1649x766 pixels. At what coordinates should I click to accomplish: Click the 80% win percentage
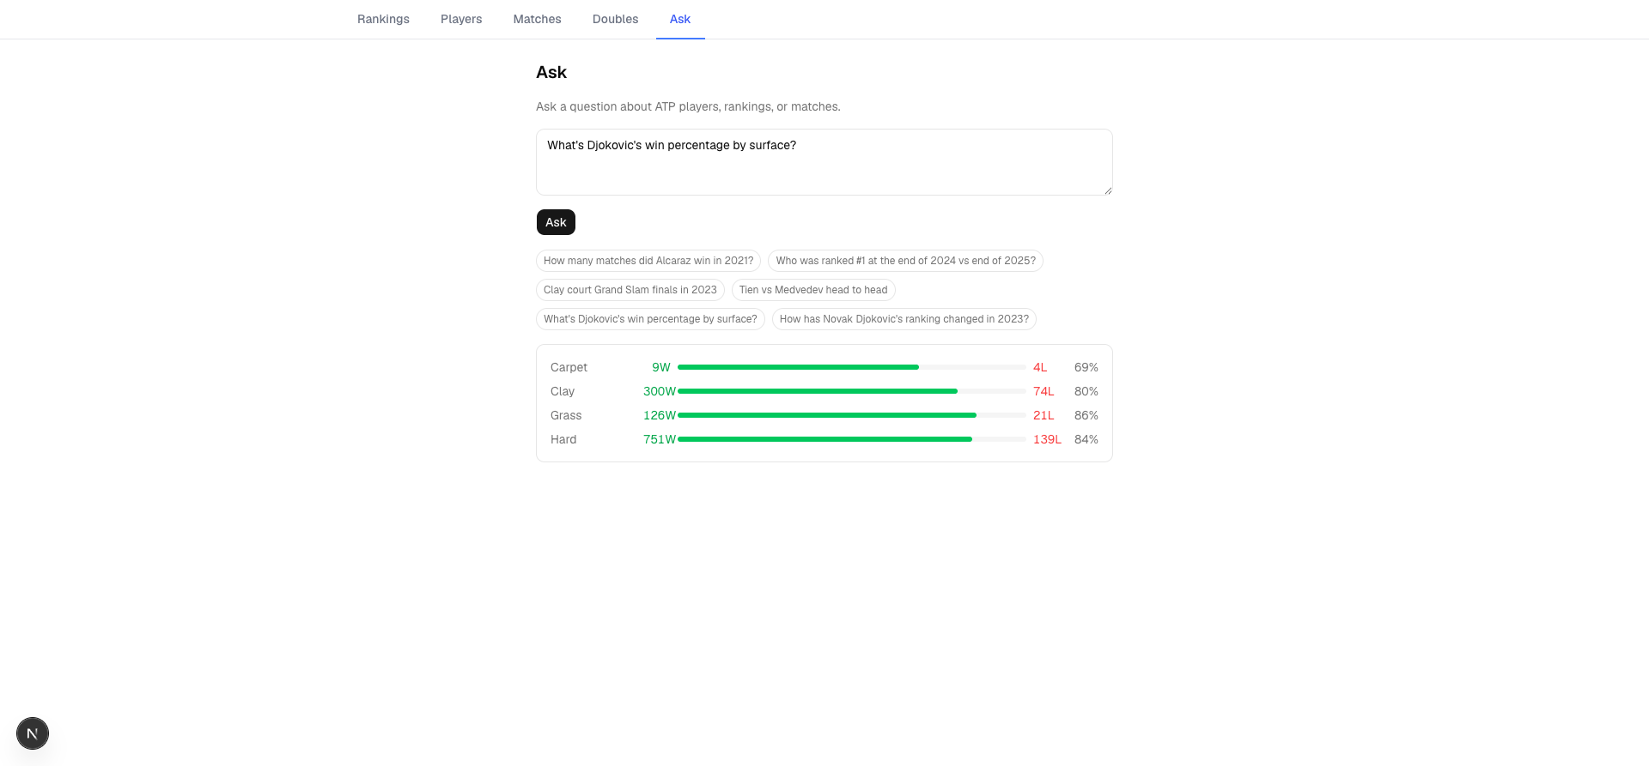[x=1086, y=391]
